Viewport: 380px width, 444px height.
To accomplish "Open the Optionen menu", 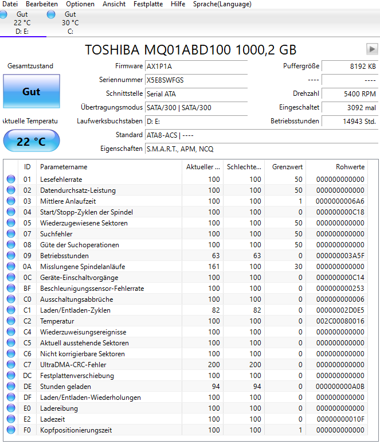I will [x=80, y=4].
